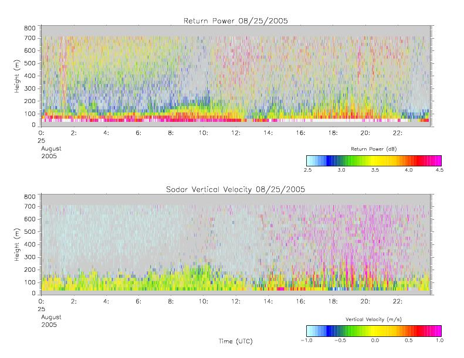This screenshot has height=358, width=464.
Task: Select the -1.0 tick on Vertical Velocity colorbar
Action: 307,340
